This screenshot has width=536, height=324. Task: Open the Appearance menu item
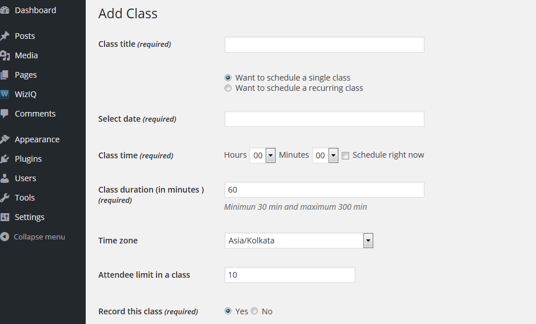pyautogui.click(x=37, y=139)
